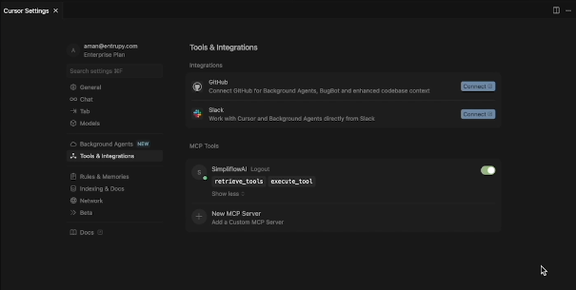Collapse tools list with Show less
This screenshot has width=576, height=290.
pyautogui.click(x=228, y=194)
